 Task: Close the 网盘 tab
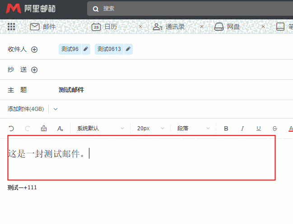click(263, 27)
